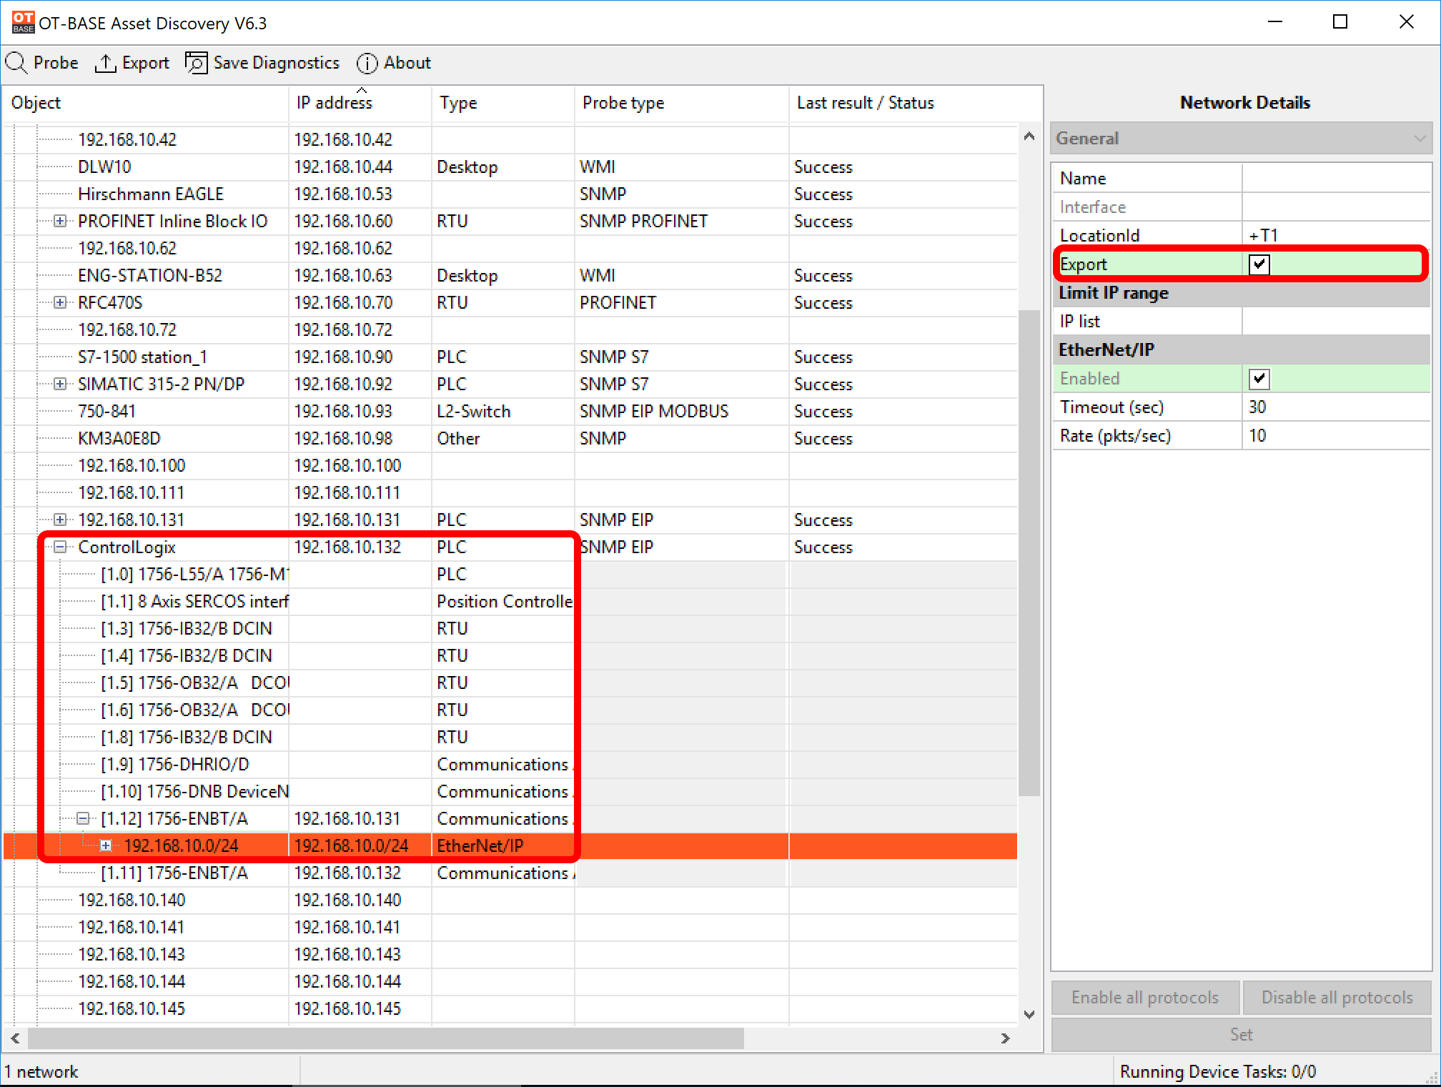Open the About toolbar item
Screen dimensions: 1441x1087
pyautogui.click(x=394, y=63)
